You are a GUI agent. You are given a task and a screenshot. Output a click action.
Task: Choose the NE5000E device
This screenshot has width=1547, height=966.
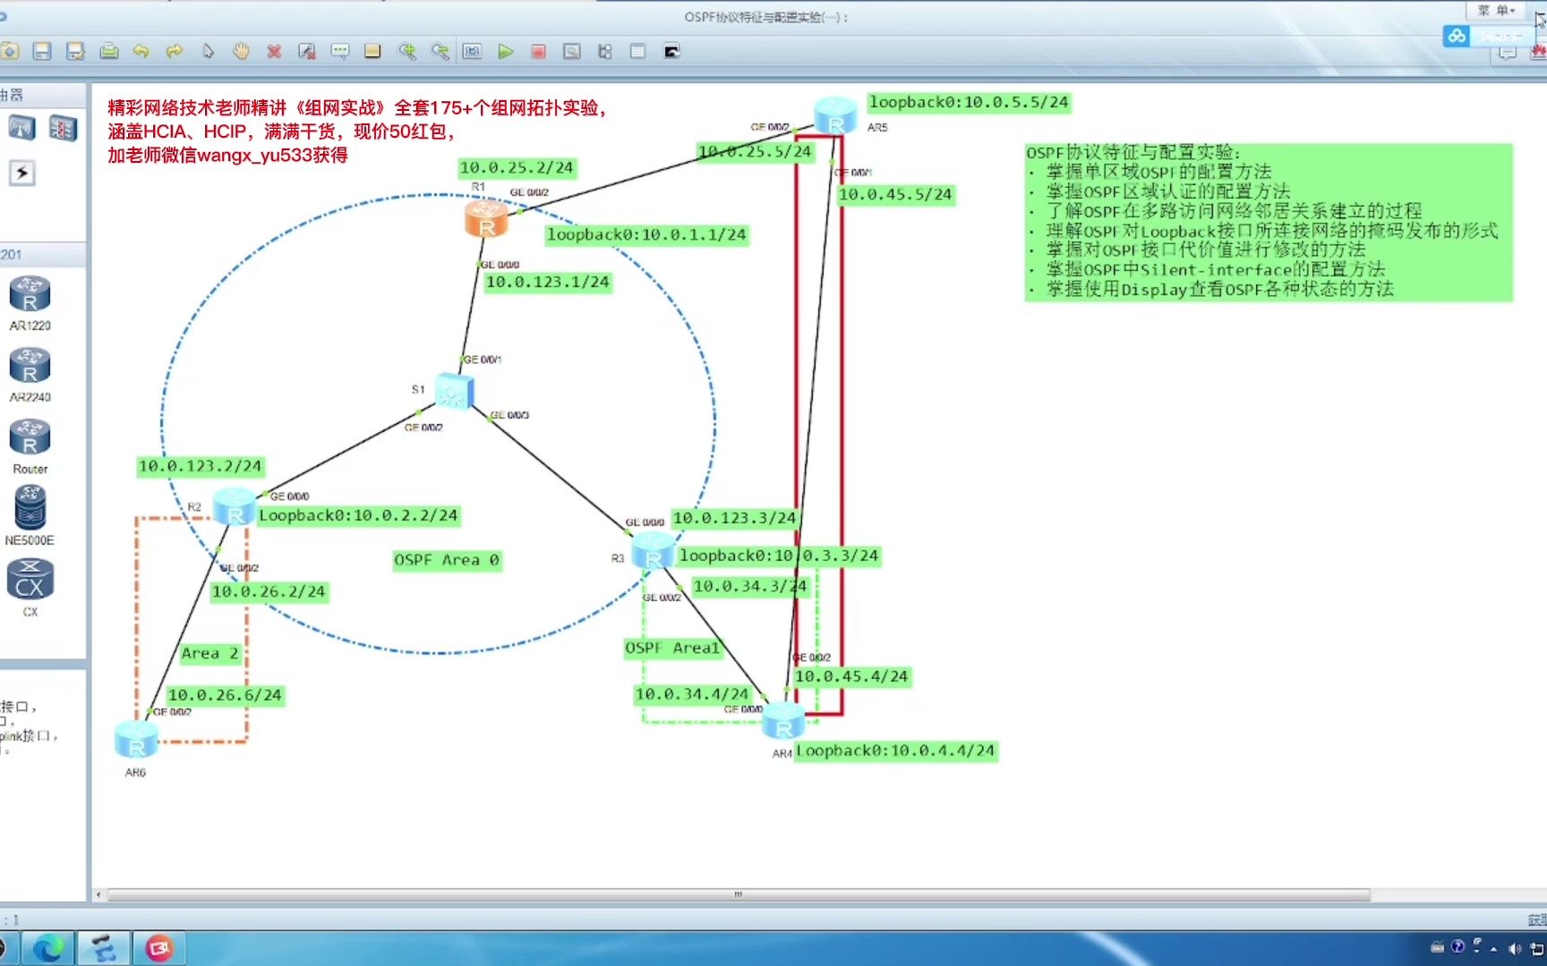(x=30, y=510)
